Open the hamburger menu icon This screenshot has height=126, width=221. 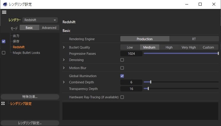click(x=4, y=12)
